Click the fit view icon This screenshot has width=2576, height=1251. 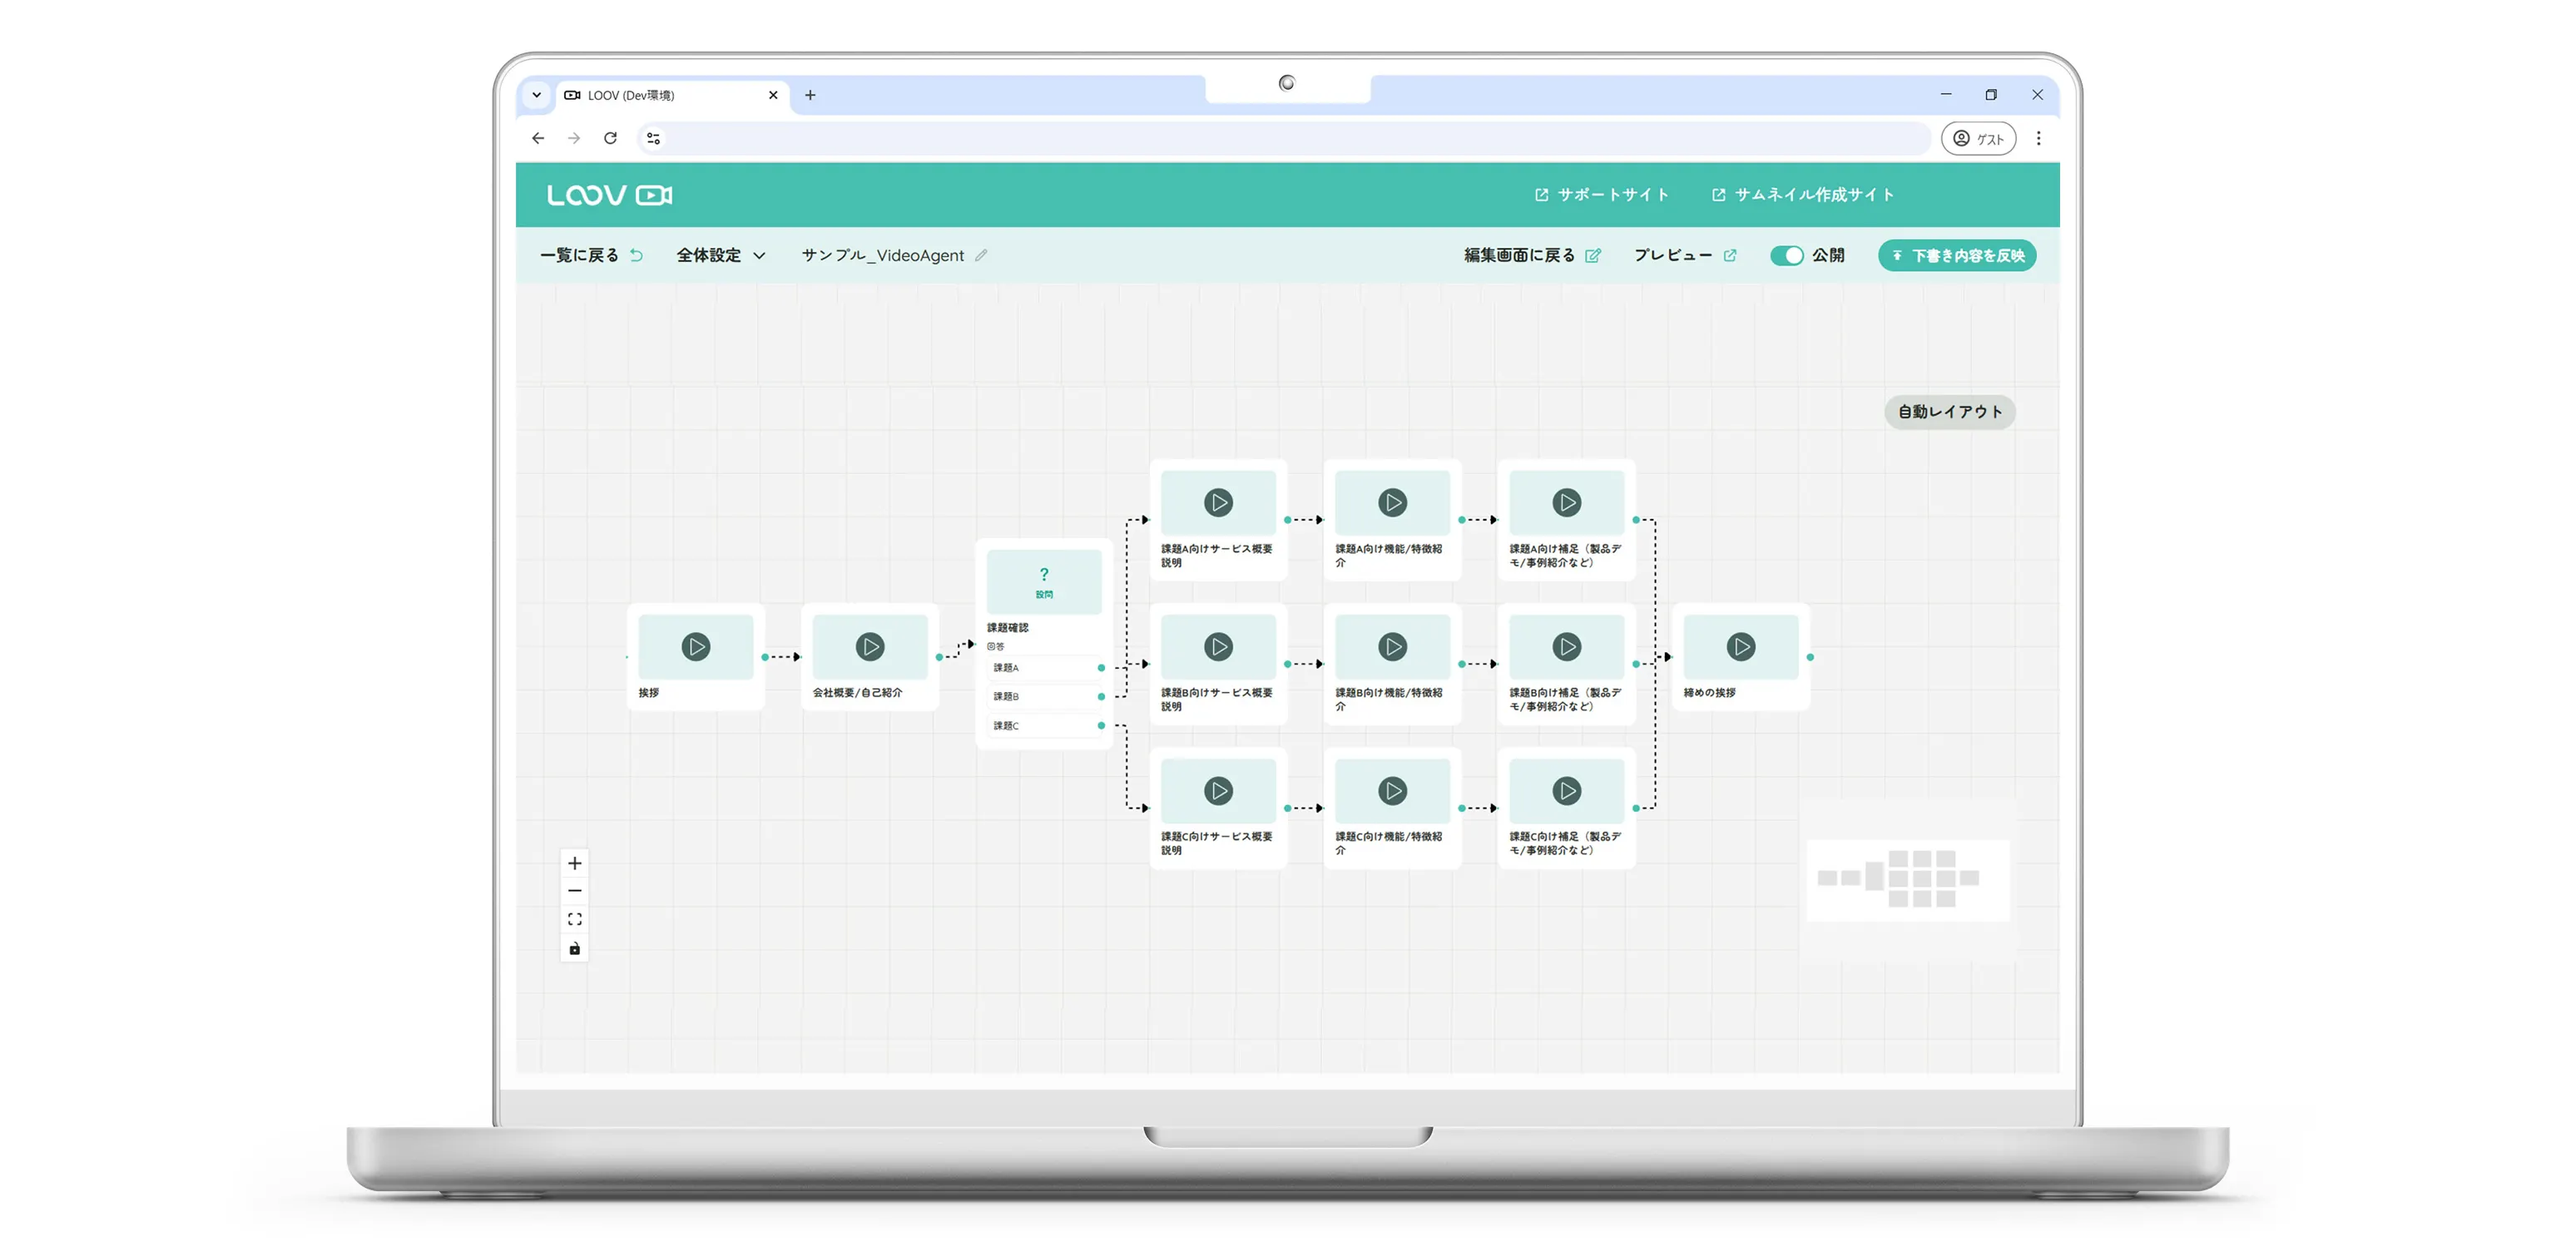coord(574,919)
